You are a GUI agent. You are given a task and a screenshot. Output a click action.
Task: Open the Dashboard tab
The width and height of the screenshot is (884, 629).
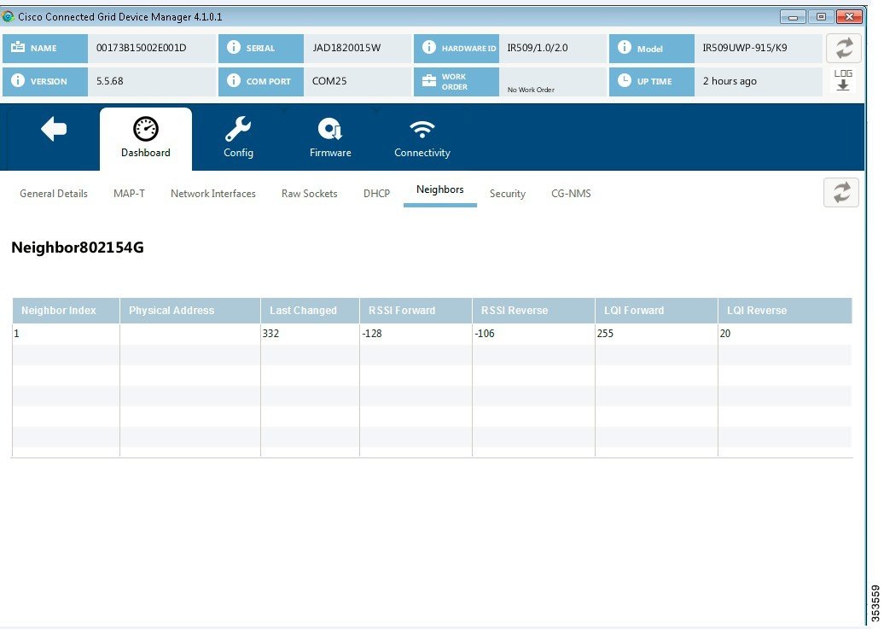[x=145, y=138]
